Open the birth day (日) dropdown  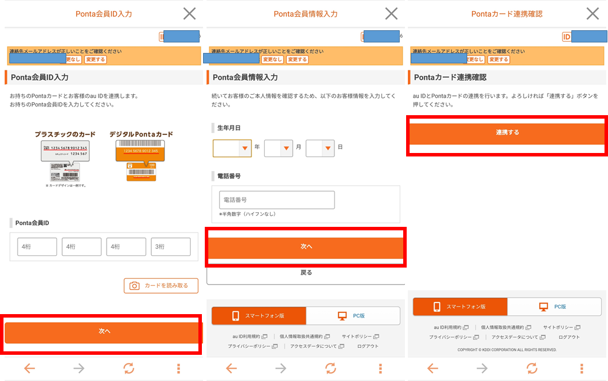320,148
